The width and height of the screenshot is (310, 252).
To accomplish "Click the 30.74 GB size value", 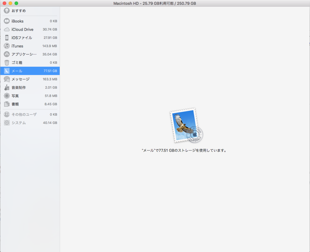I will [50, 29].
